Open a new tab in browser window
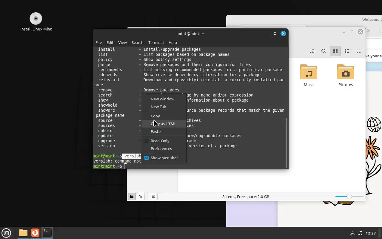Viewport: 382px width, 239px height. tap(379, 31)
